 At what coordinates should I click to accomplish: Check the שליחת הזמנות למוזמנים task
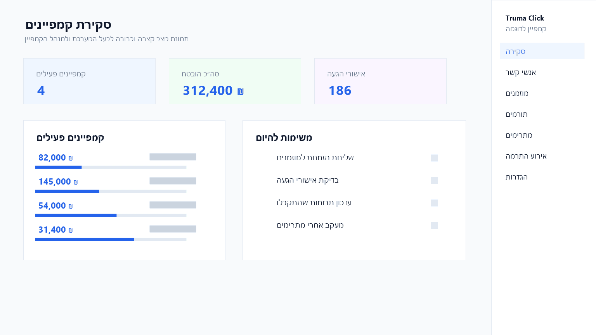pyautogui.click(x=434, y=158)
